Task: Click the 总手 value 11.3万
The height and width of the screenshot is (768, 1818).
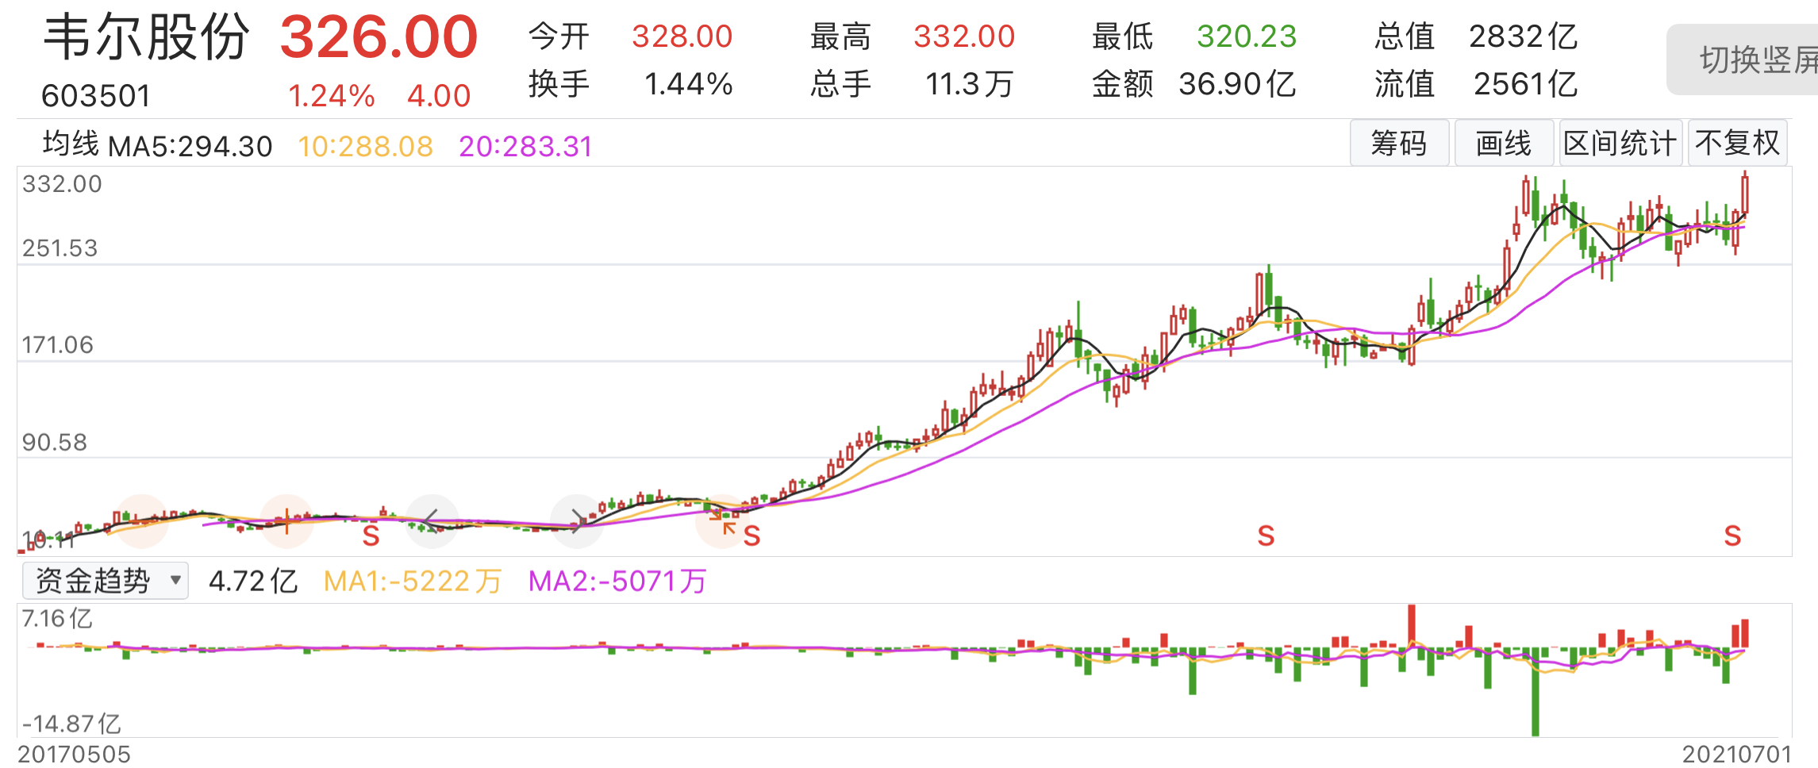Action: click(x=970, y=84)
